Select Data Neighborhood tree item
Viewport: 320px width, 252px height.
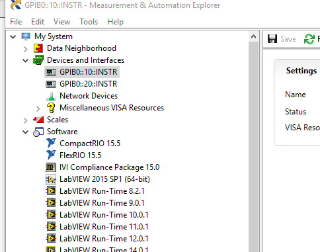pos(81,48)
